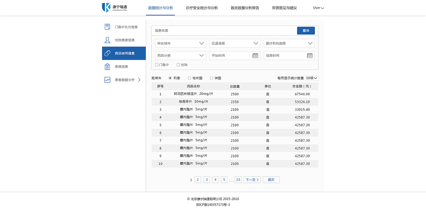This screenshot has width=426, height=212.
Task: Click the 门急诊处方信息 document icon
Action: point(107,27)
